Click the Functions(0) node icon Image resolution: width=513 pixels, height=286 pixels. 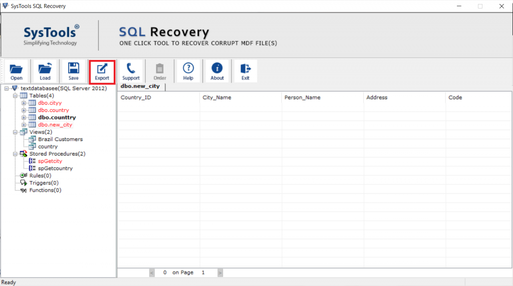coord(24,190)
